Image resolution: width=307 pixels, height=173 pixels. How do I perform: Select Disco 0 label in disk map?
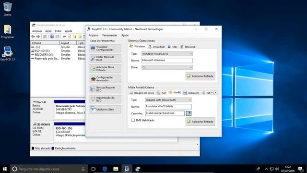42,110
